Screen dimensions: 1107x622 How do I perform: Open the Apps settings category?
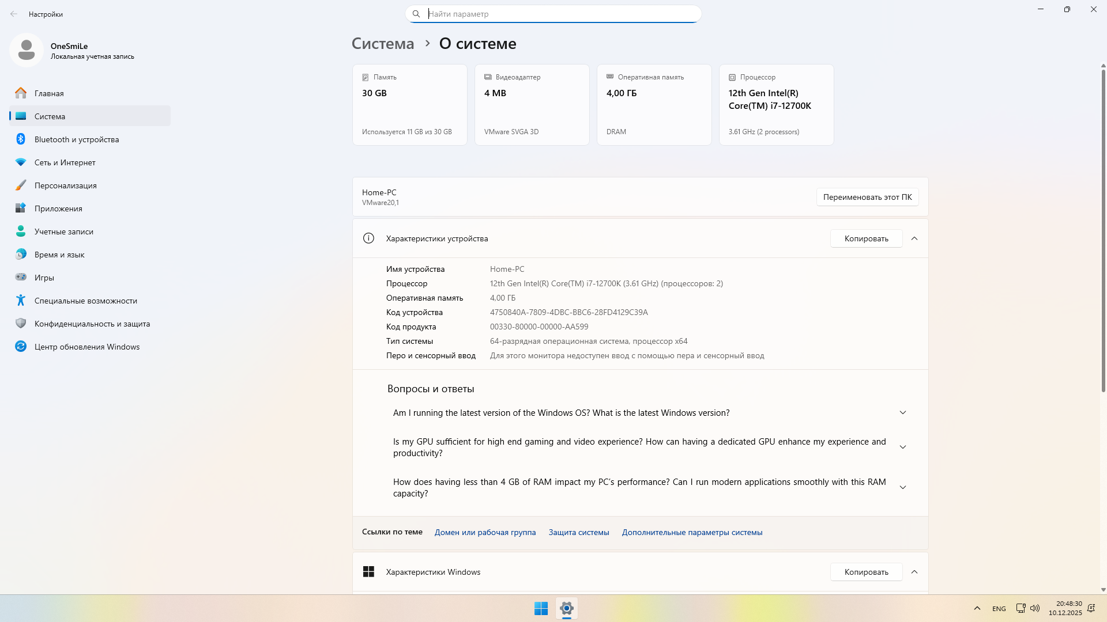click(58, 208)
